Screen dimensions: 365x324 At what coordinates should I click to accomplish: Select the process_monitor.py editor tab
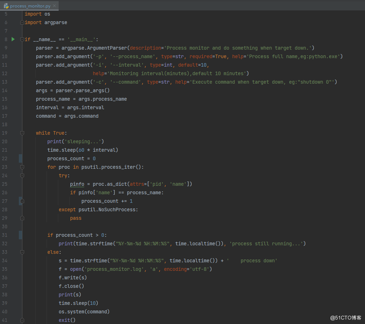coord(29,6)
